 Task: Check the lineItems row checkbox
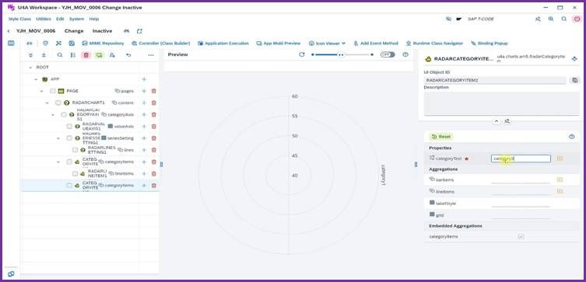[x=75, y=174]
